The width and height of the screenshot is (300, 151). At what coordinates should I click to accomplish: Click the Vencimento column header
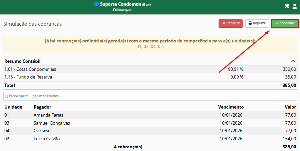(231, 107)
